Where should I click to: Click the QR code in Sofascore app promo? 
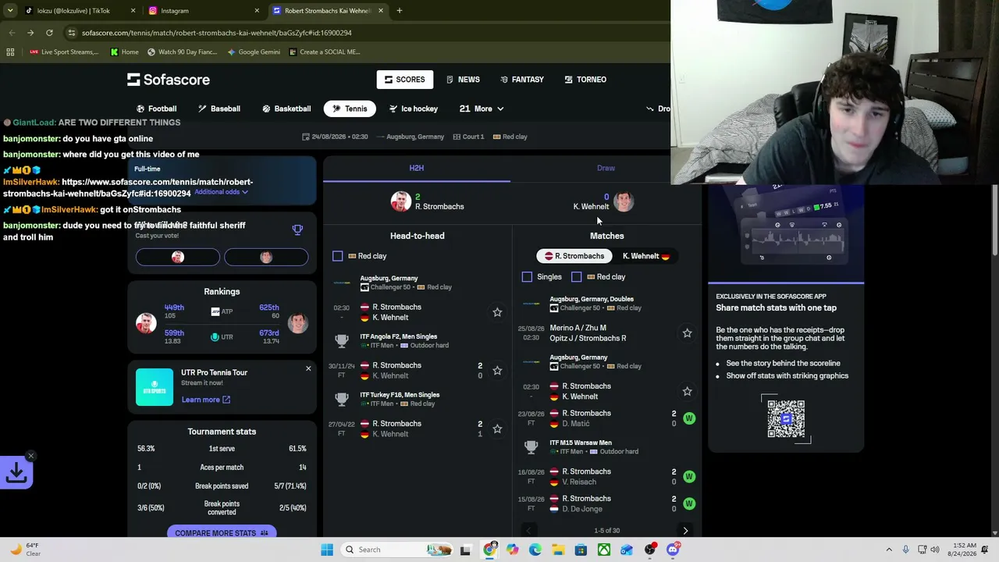click(x=786, y=419)
